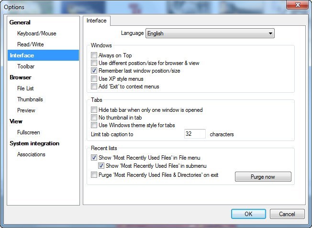Open the Fullscreen settings page
This screenshot has width=312, height=228.
click(28, 132)
